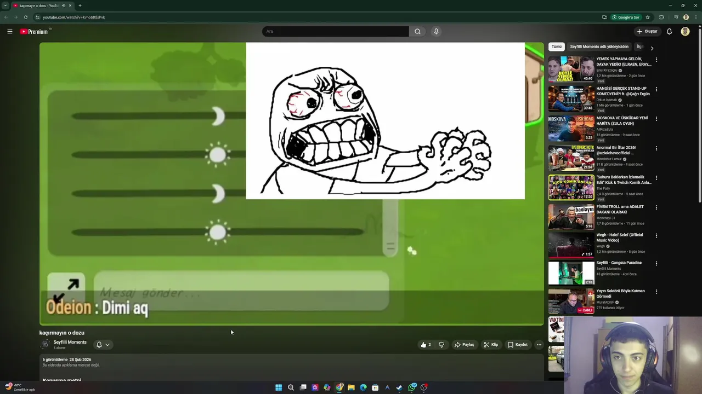Viewport: 702px width, 394px height.
Task: Go back in browser history
Action: (6, 17)
